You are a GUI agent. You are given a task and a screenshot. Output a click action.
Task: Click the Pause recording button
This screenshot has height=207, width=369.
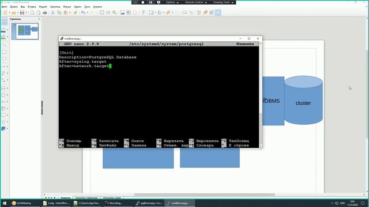click(150, 2)
